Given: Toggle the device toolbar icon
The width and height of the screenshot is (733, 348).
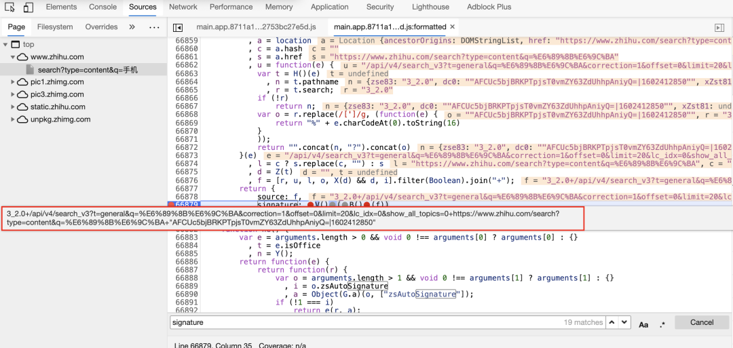Looking at the screenshot, I should point(29,7).
